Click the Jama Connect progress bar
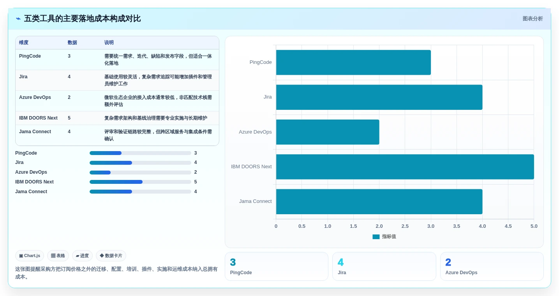The height and width of the screenshot is (296, 559). click(140, 192)
